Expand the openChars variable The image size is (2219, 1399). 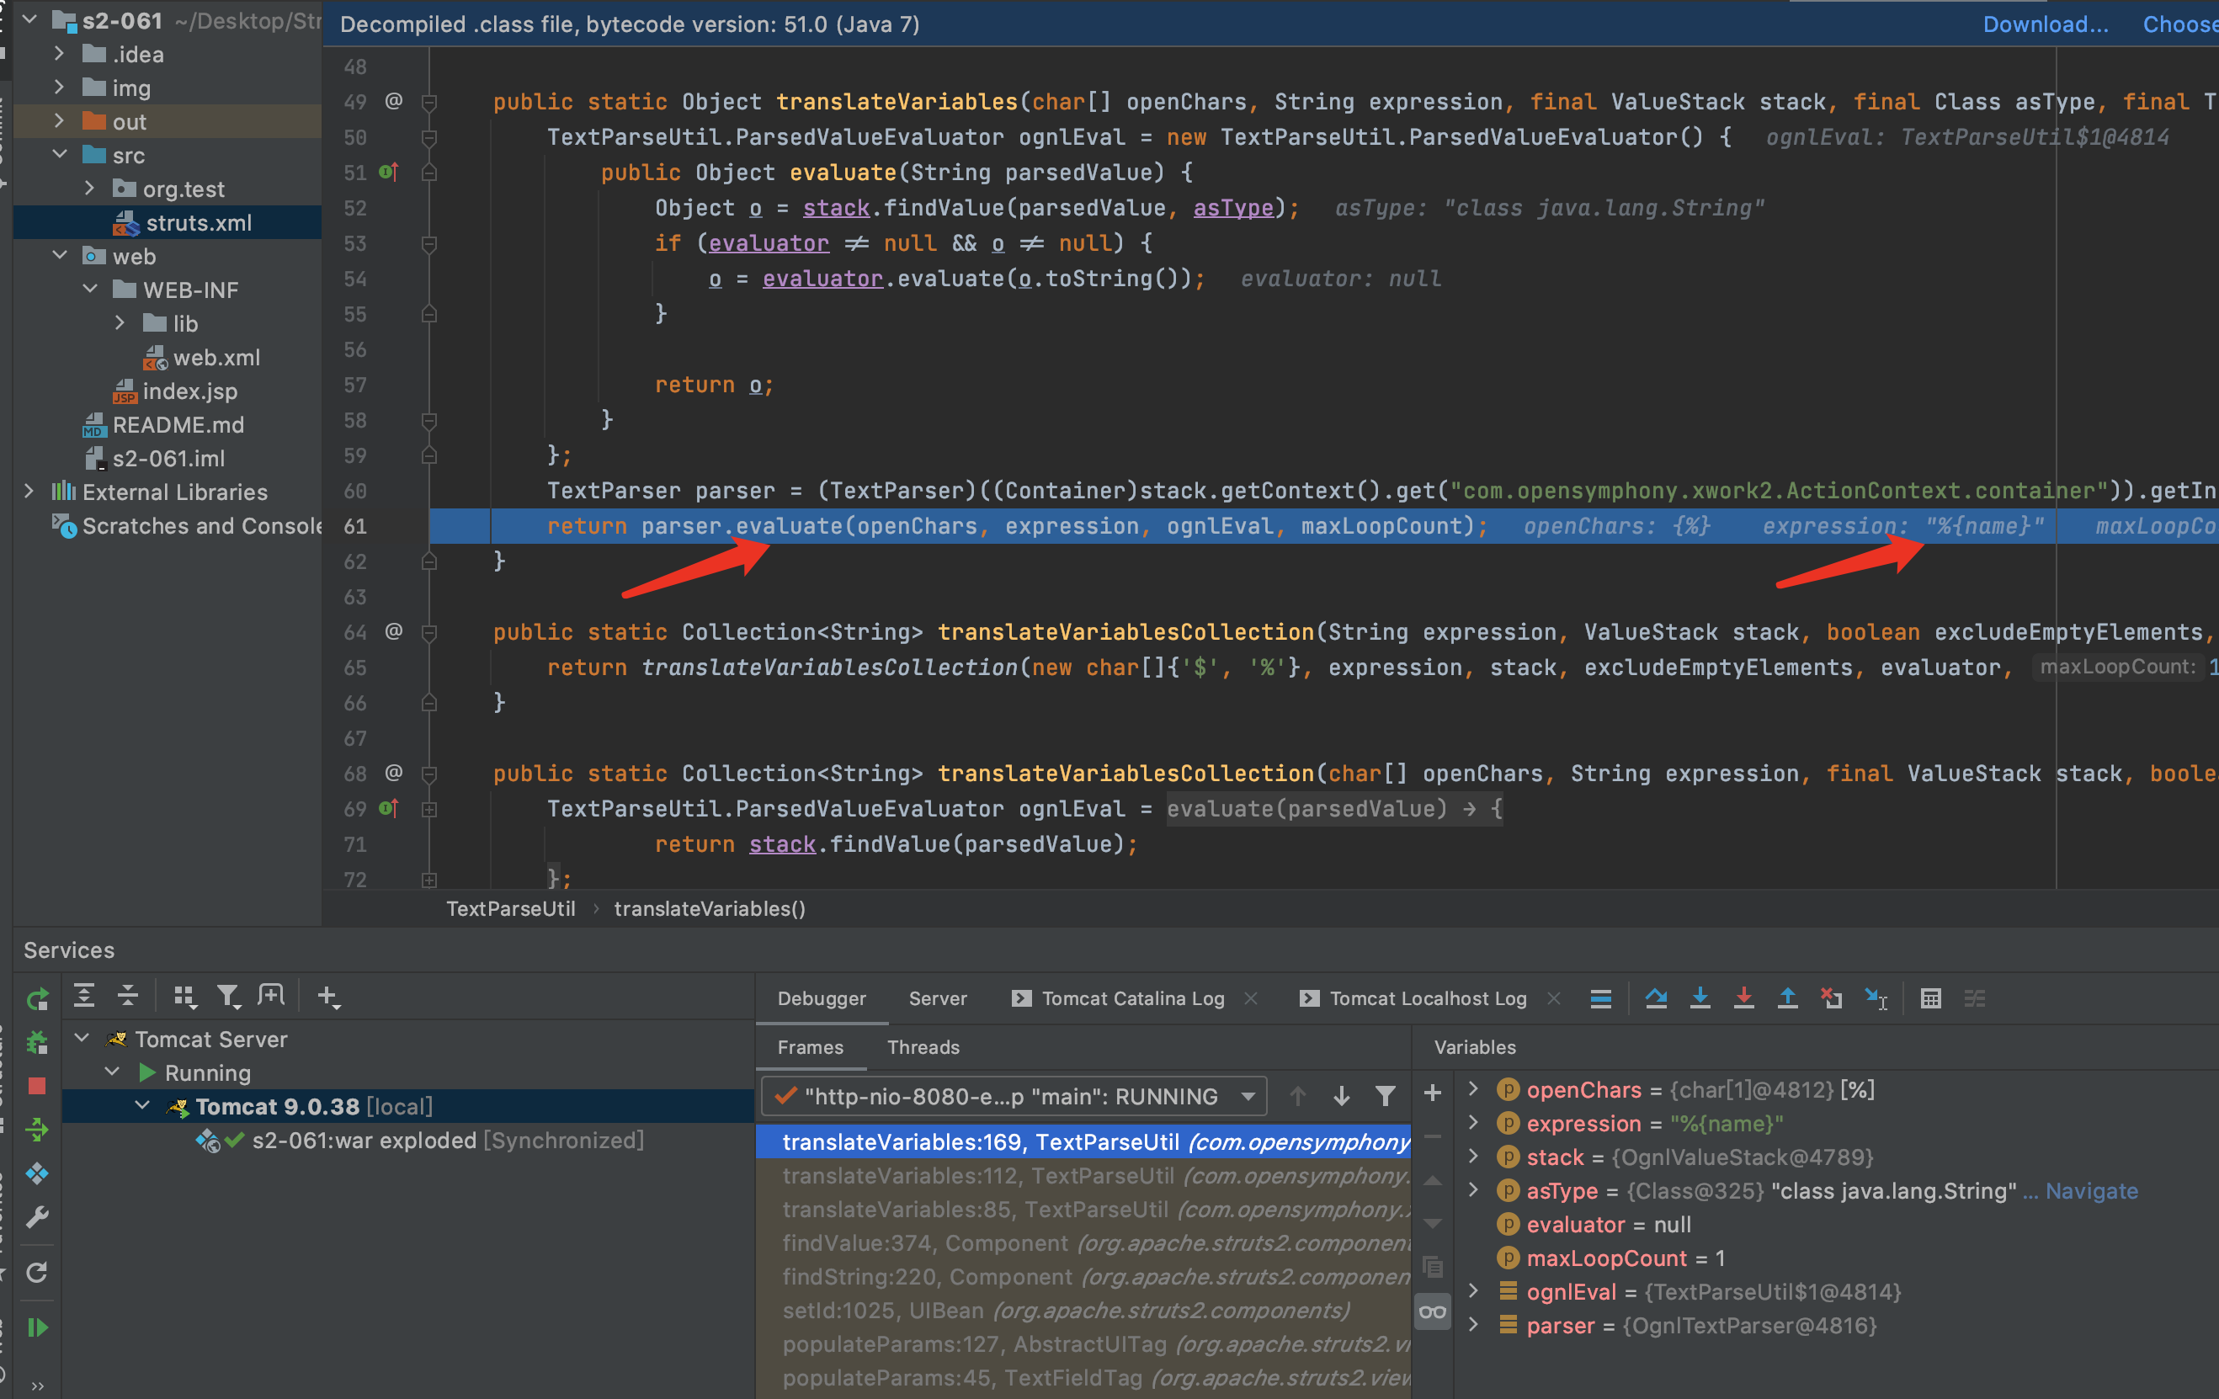tap(1473, 1089)
